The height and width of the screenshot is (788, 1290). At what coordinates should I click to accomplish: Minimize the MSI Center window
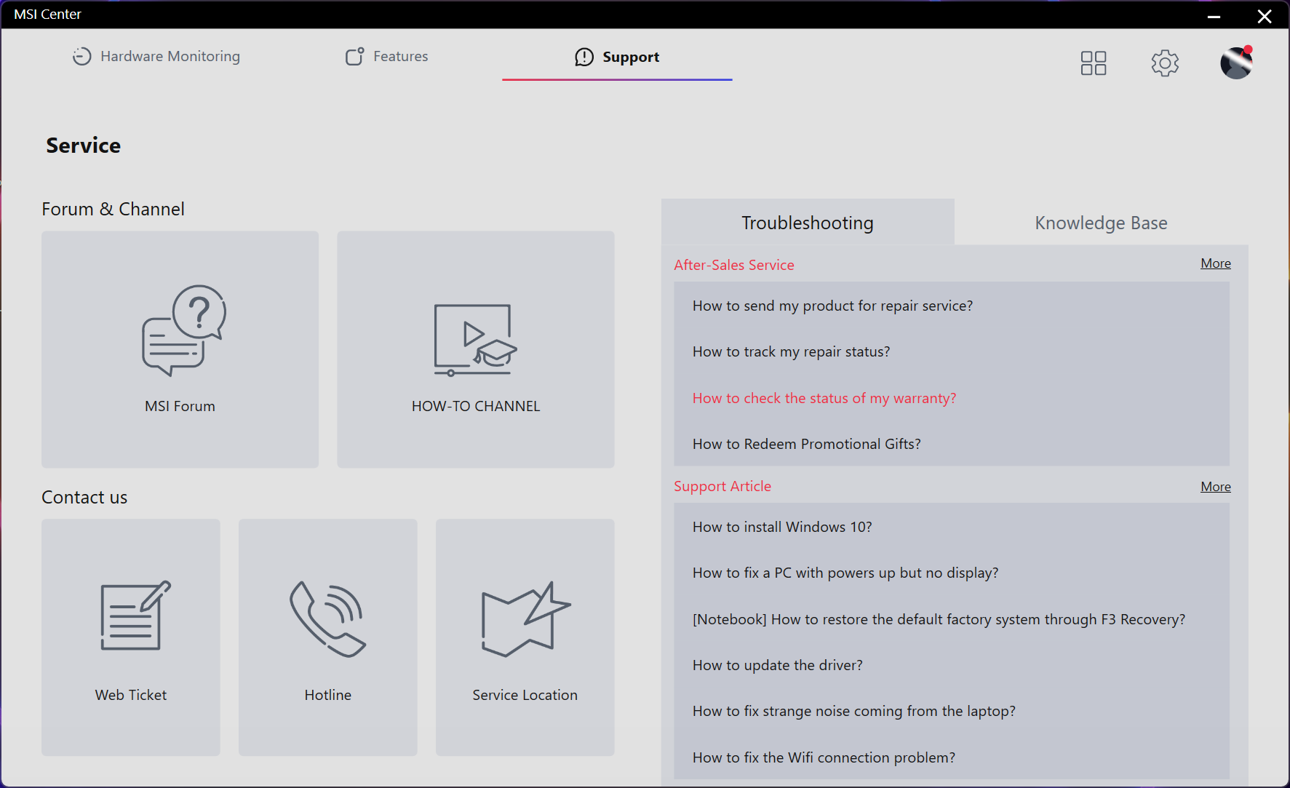pos(1214,16)
